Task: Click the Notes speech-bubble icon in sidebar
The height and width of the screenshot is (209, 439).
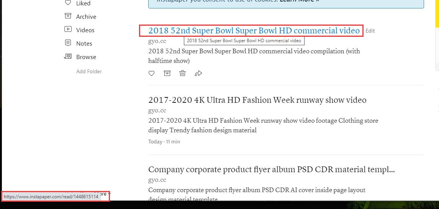Action: point(68,43)
